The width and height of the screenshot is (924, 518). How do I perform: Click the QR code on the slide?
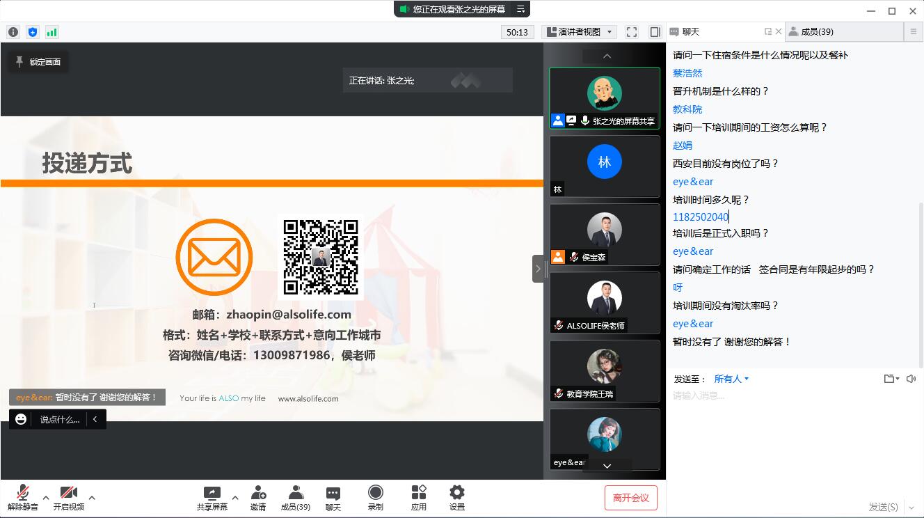tap(321, 257)
